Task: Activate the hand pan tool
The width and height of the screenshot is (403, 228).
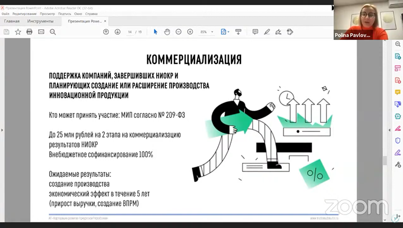Action: click(x=167, y=32)
